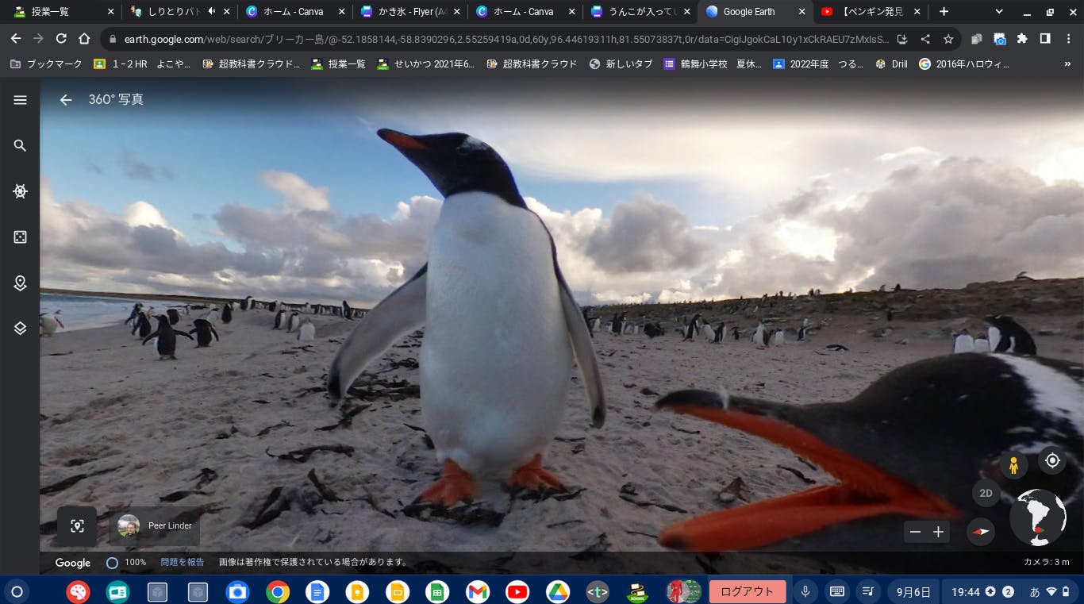Mute the しりとりバトル tab audio
The height and width of the screenshot is (604, 1084).
click(212, 12)
